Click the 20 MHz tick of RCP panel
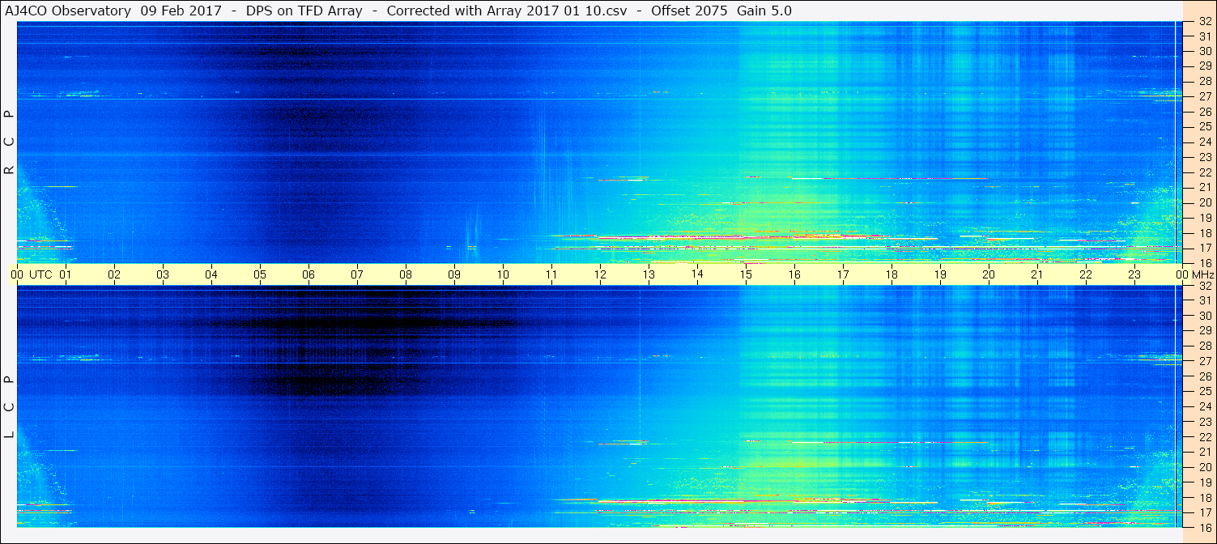Screen dimensions: 1217x544 (1204, 202)
